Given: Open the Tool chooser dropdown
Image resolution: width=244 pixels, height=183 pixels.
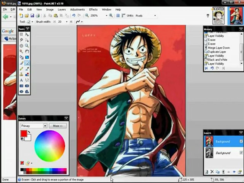Looking at the screenshot, I should [32, 22].
